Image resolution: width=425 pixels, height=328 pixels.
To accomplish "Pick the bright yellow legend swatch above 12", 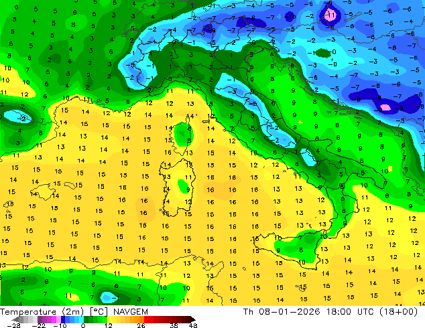I will coord(109,319).
